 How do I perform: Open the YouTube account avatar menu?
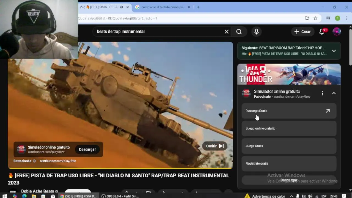point(337,32)
